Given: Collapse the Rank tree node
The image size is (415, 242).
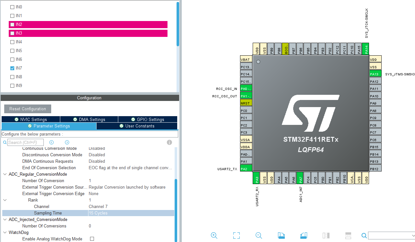Looking at the screenshot, I should click(5, 200).
